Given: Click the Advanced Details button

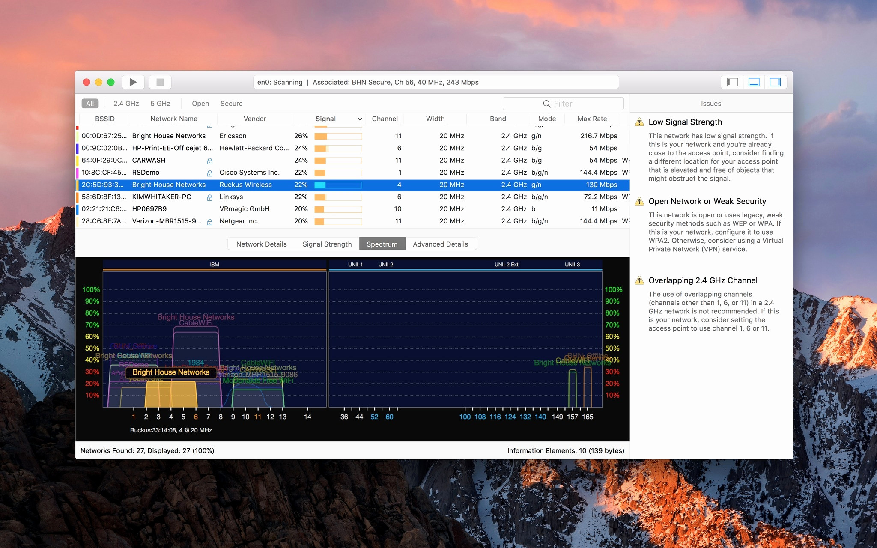Looking at the screenshot, I should point(440,244).
